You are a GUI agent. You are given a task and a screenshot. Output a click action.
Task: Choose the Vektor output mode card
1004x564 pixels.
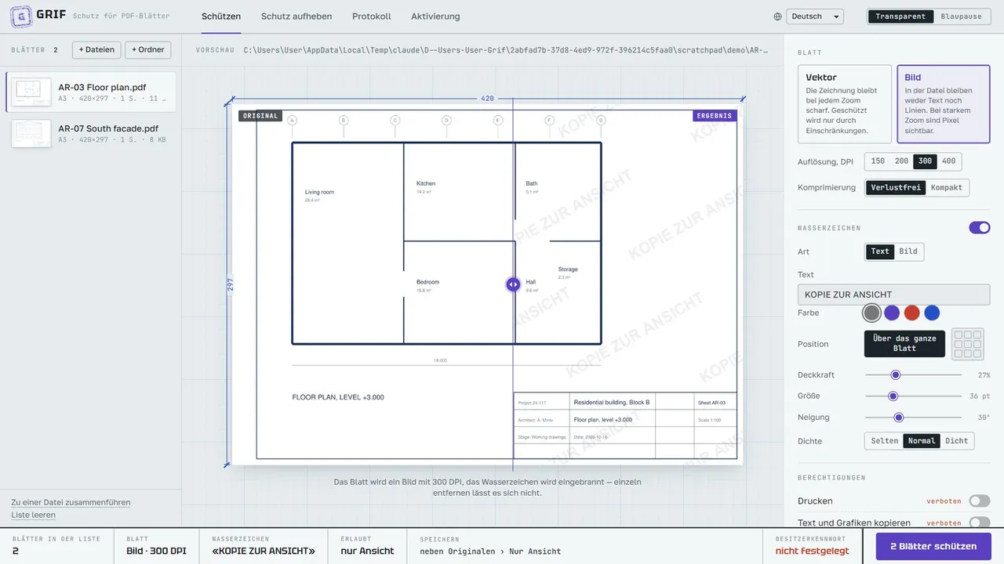(845, 104)
